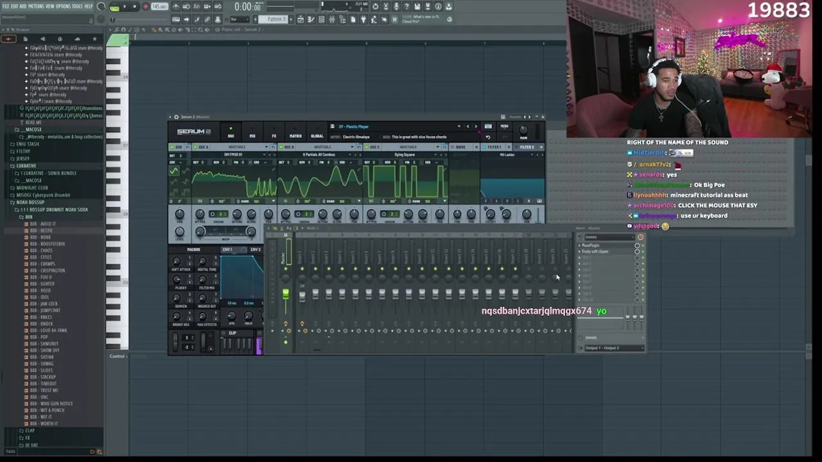This screenshot has width=822, height=462.
Task: Click next preset arrow in Serum
Action: (x=475, y=126)
